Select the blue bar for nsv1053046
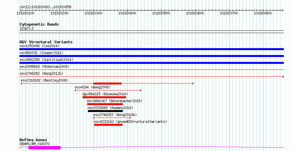 tap(151, 49)
